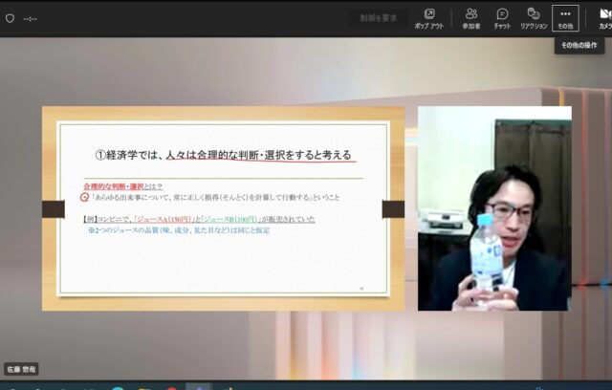The width and height of the screenshot is (612, 390).
Task: Click the その他の操作 tooltip label
Action: [579, 45]
